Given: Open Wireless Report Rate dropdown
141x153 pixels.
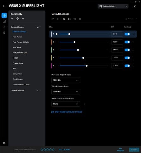Looking at the screenshot, I should coord(66,80).
